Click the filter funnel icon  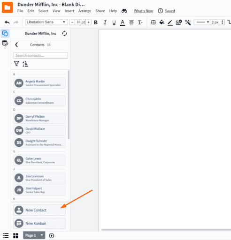pyautogui.click(x=16, y=64)
